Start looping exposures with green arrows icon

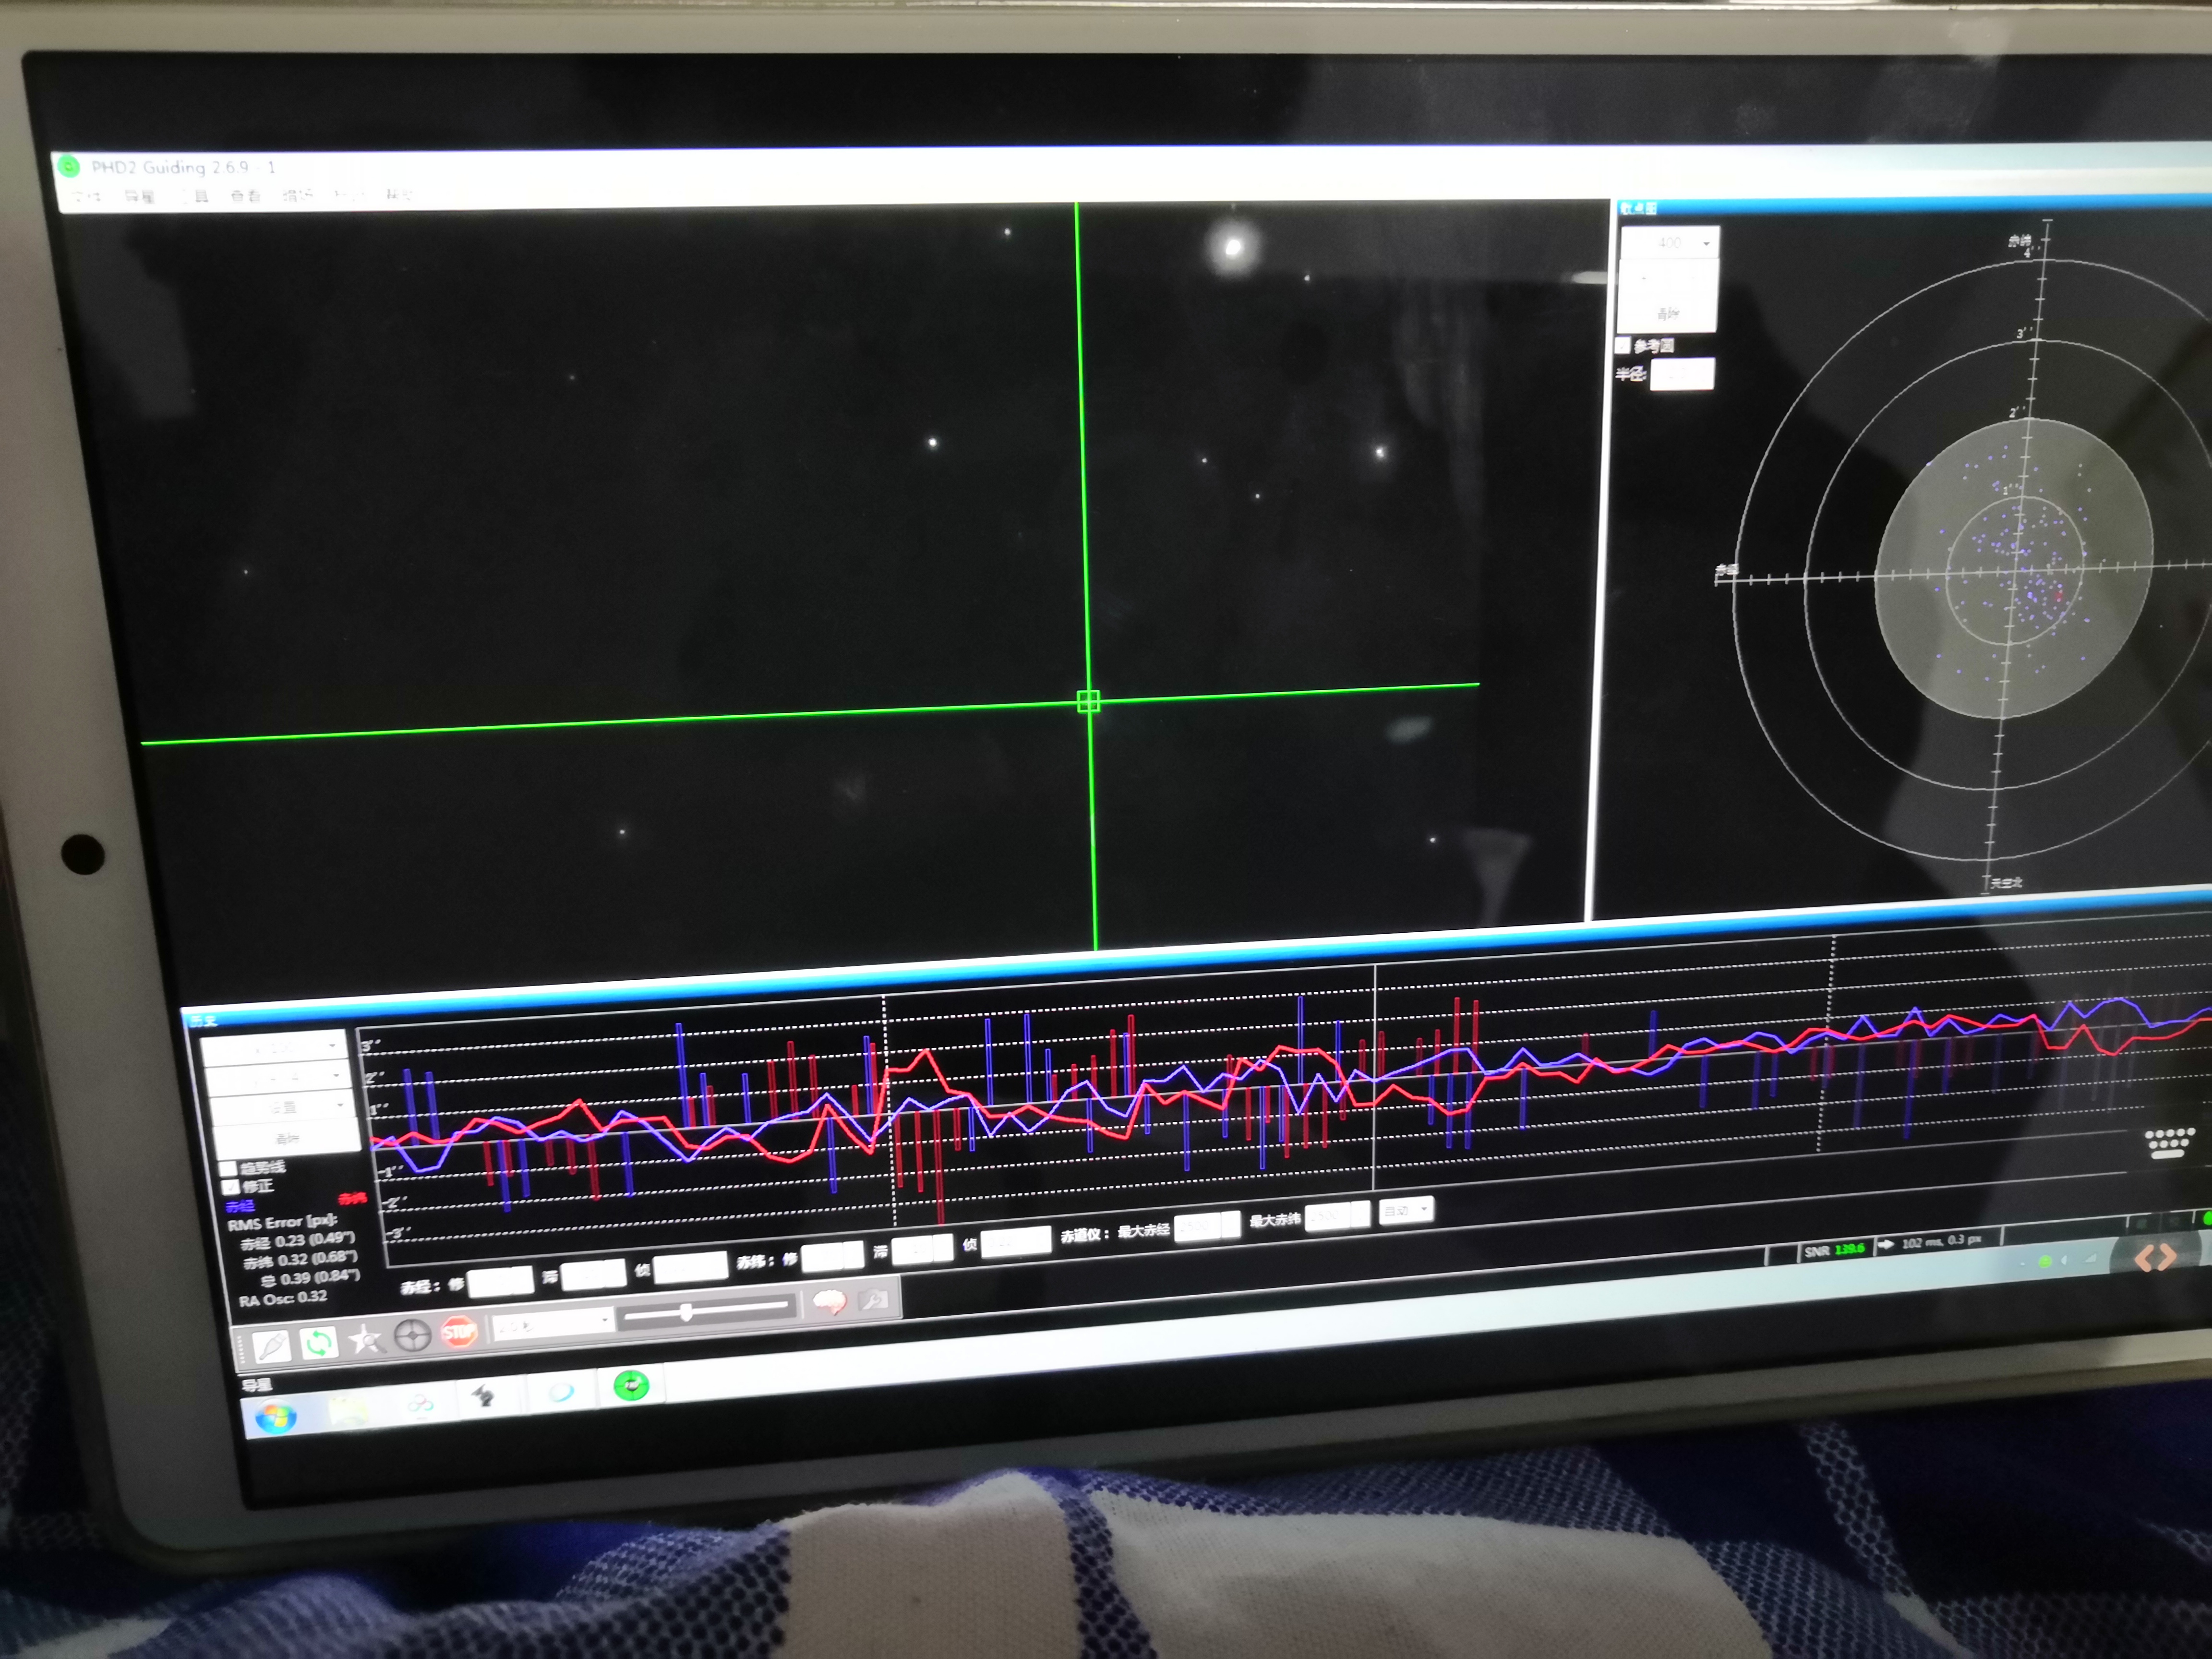point(319,1342)
